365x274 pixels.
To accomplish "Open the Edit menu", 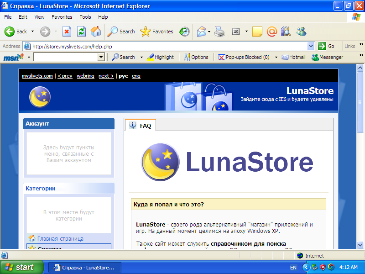I will tap(23, 17).
